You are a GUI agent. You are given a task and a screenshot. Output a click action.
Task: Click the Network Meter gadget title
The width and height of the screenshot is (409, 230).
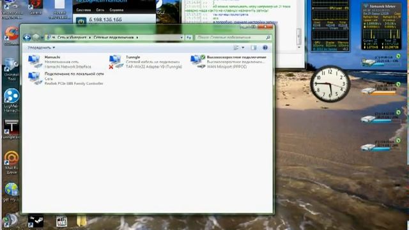[x=382, y=6]
